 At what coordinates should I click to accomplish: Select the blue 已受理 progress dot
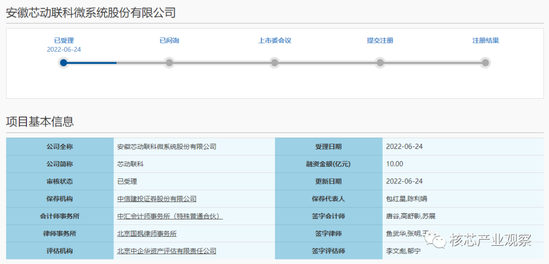click(64, 63)
